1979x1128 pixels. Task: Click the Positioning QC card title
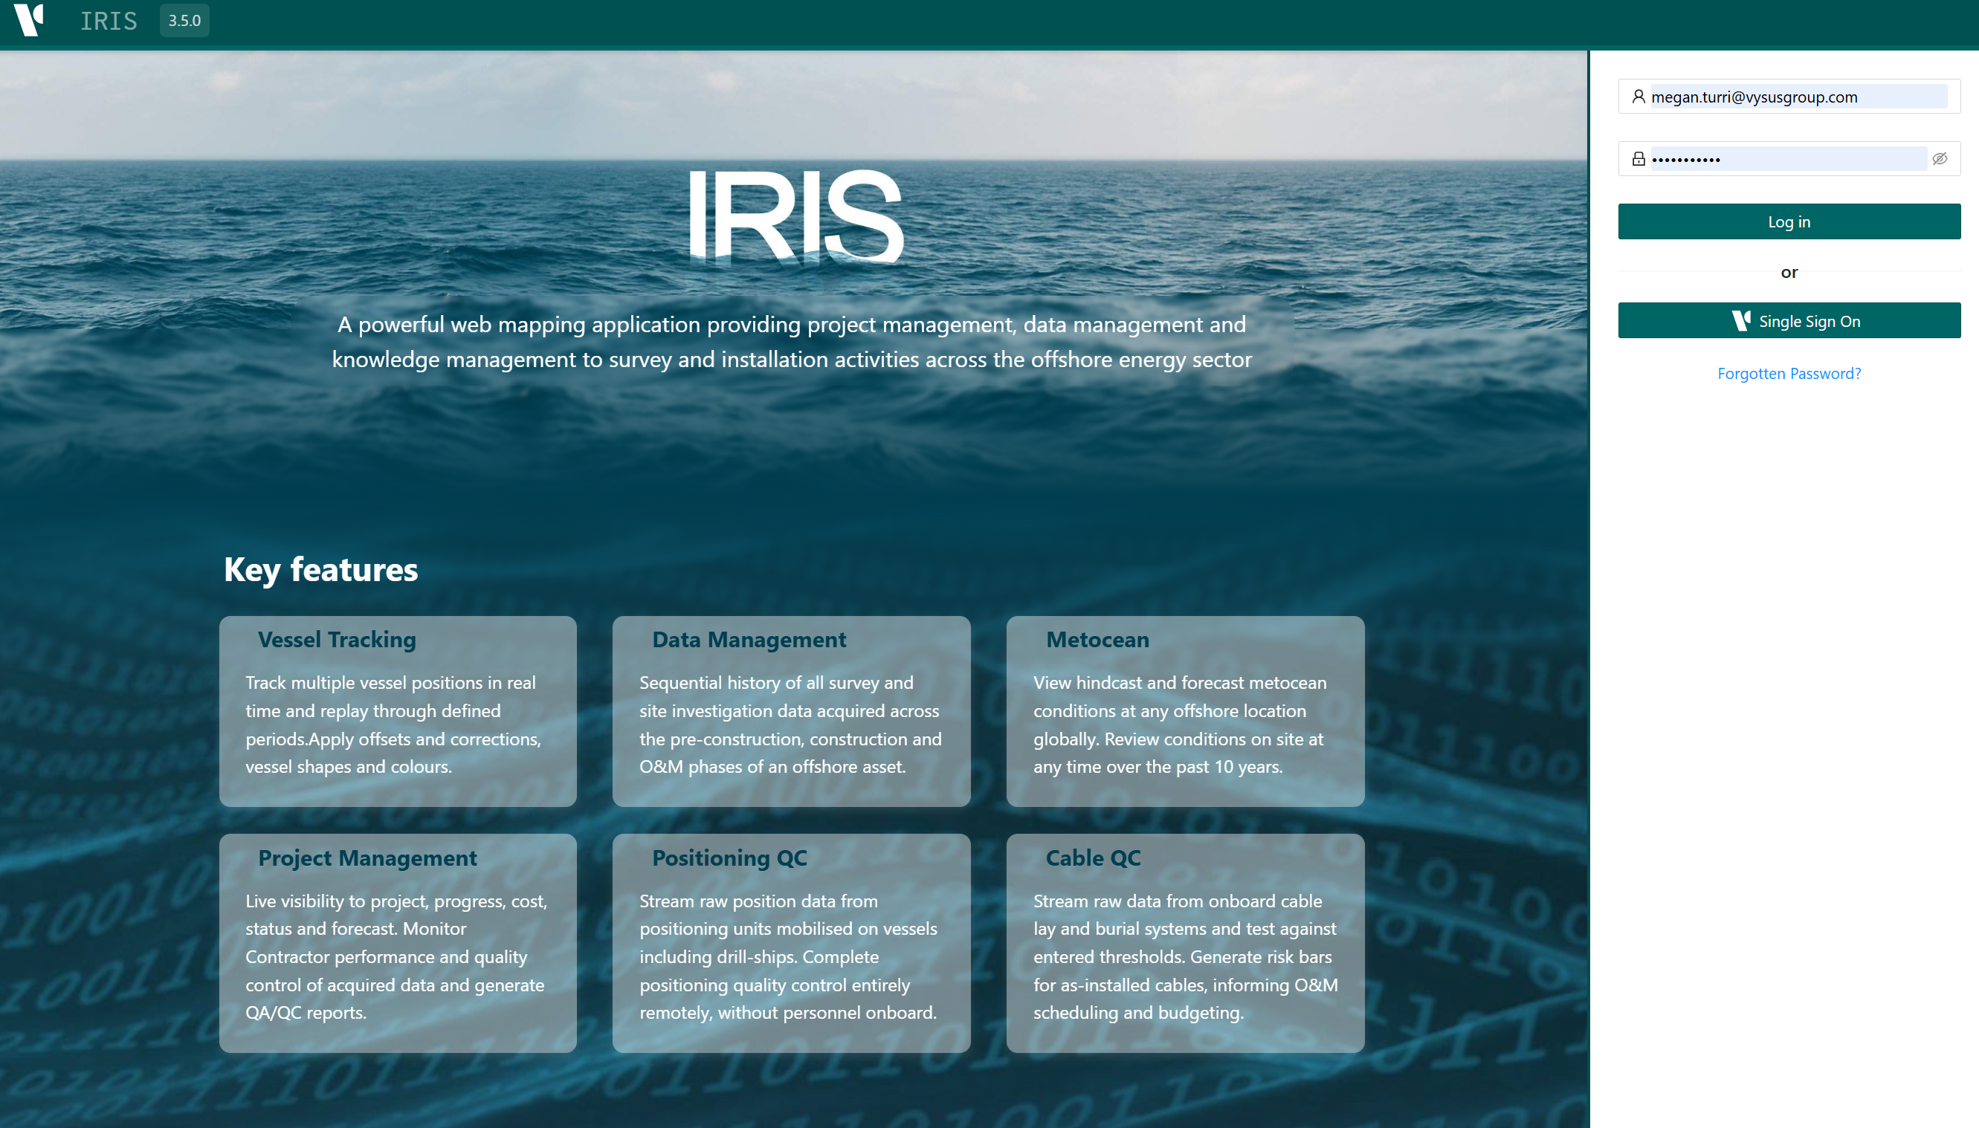729,858
